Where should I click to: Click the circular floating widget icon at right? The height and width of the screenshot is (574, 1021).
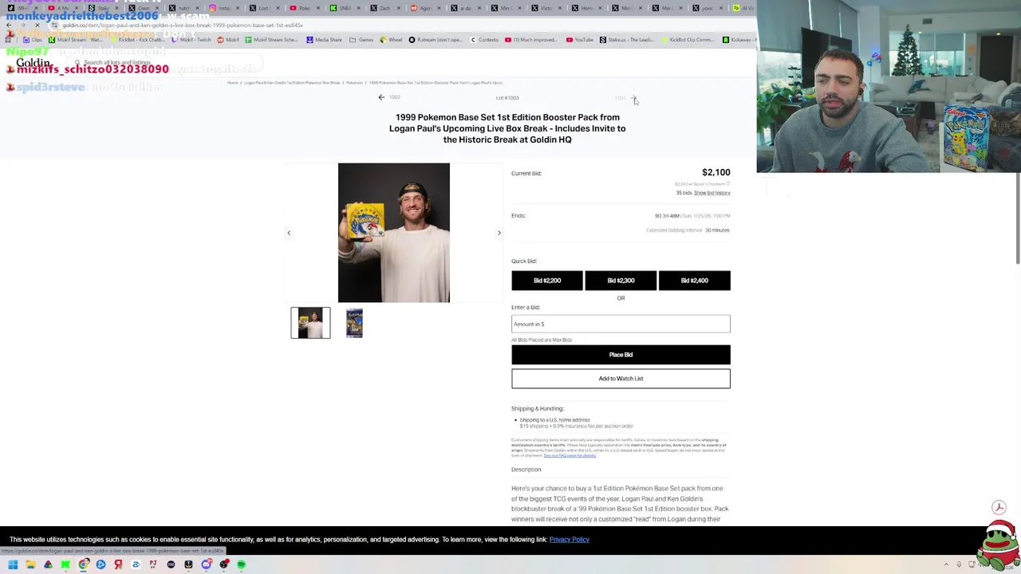999,507
